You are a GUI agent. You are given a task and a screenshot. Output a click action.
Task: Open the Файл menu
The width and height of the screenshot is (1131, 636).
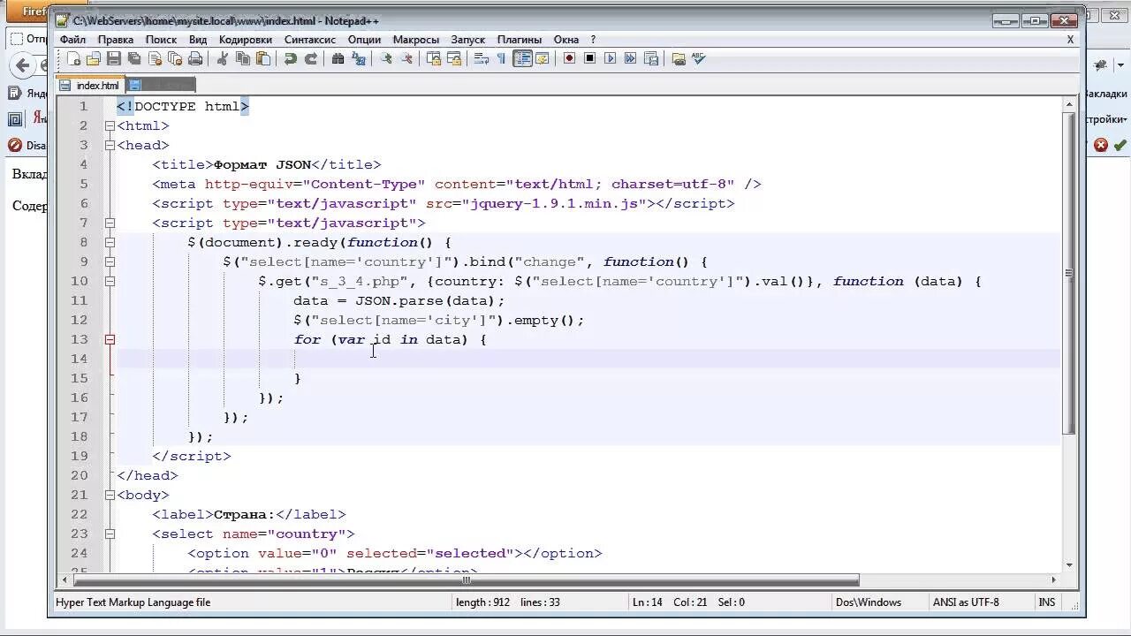point(72,40)
